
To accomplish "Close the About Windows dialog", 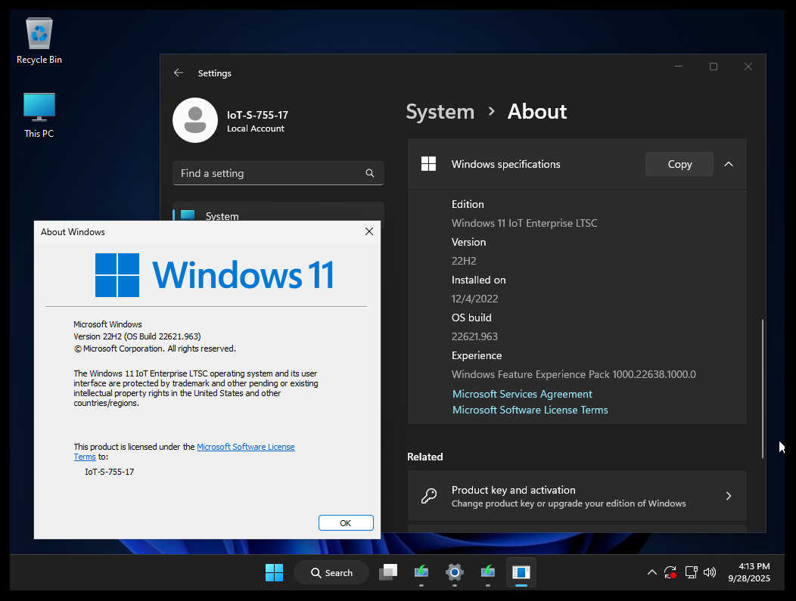I will tap(369, 231).
